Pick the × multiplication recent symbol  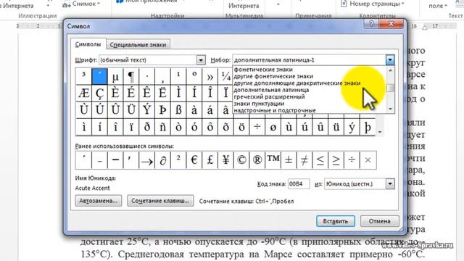368,160
